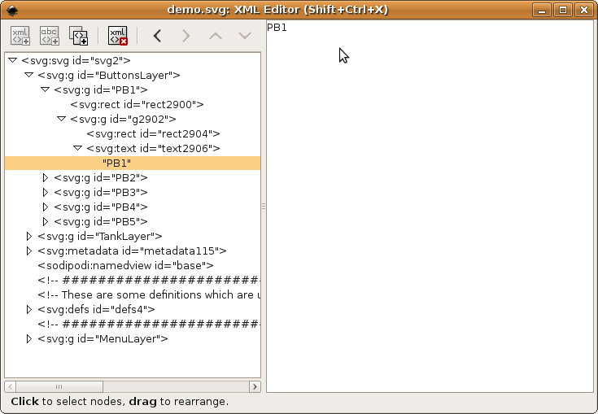Minimize the XML Editor window
598x414 pixels.
click(x=542, y=10)
